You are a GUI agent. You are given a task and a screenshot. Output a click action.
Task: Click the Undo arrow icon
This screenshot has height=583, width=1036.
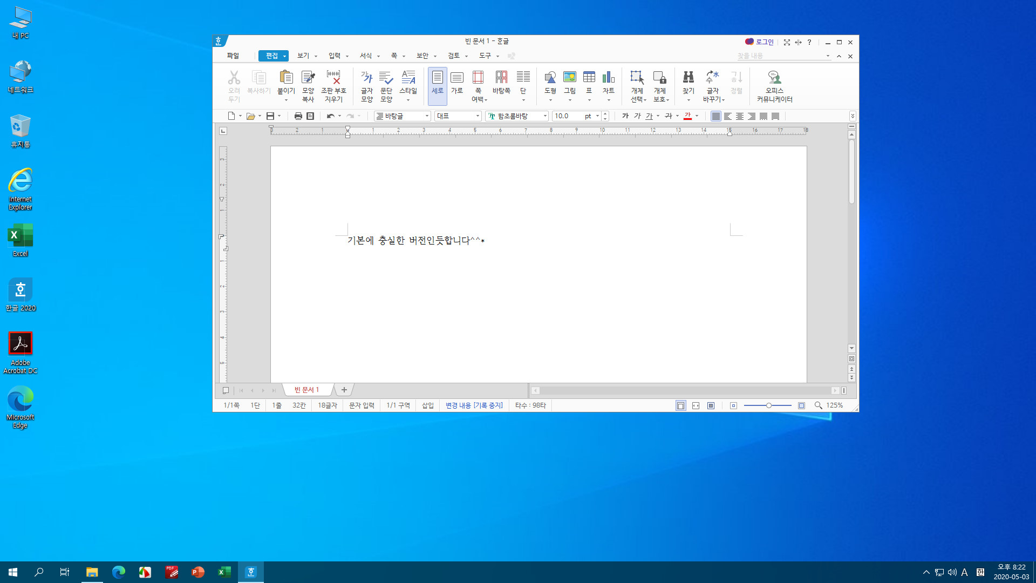(331, 116)
